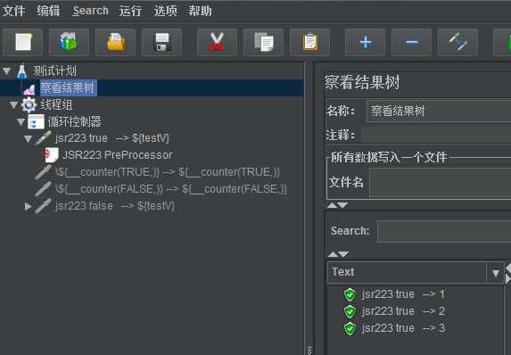Toggle collapse arrows below 文件名 panel
511x355 pixels.
click(x=338, y=205)
